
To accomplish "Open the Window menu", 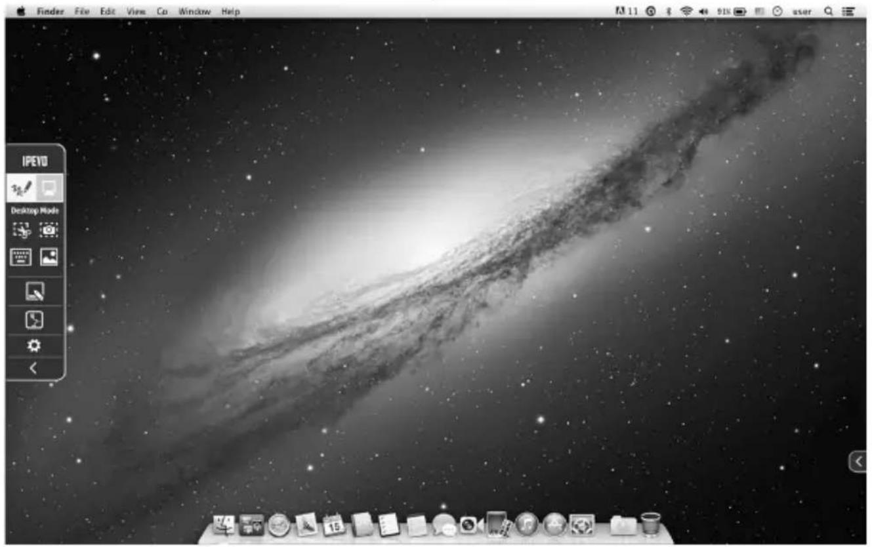I will [x=194, y=11].
